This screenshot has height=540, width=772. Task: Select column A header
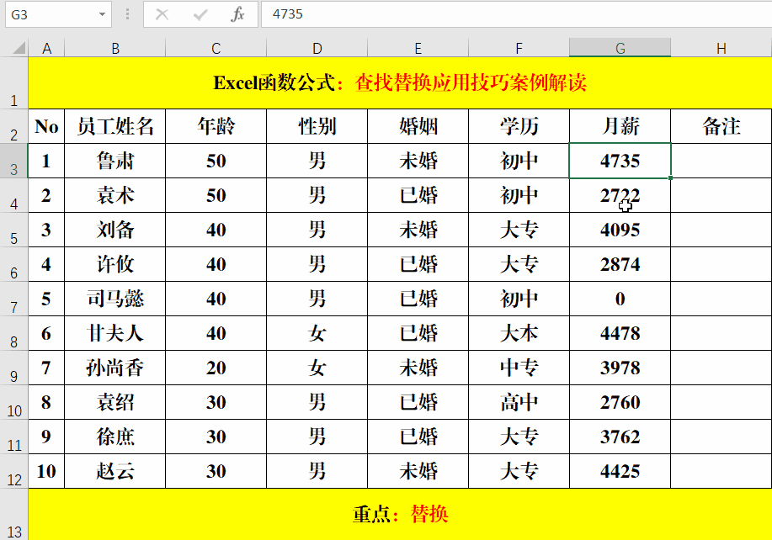(47, 48)
